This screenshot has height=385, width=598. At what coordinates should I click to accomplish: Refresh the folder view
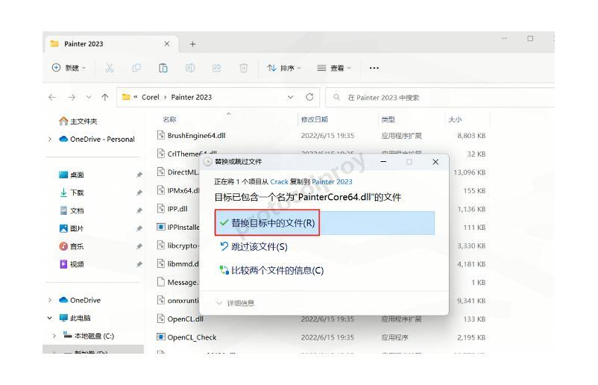point(309,97)
